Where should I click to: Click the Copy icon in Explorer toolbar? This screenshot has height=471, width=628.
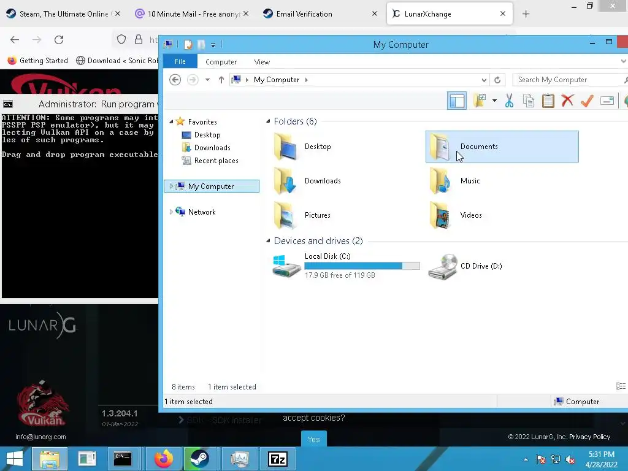529,101
